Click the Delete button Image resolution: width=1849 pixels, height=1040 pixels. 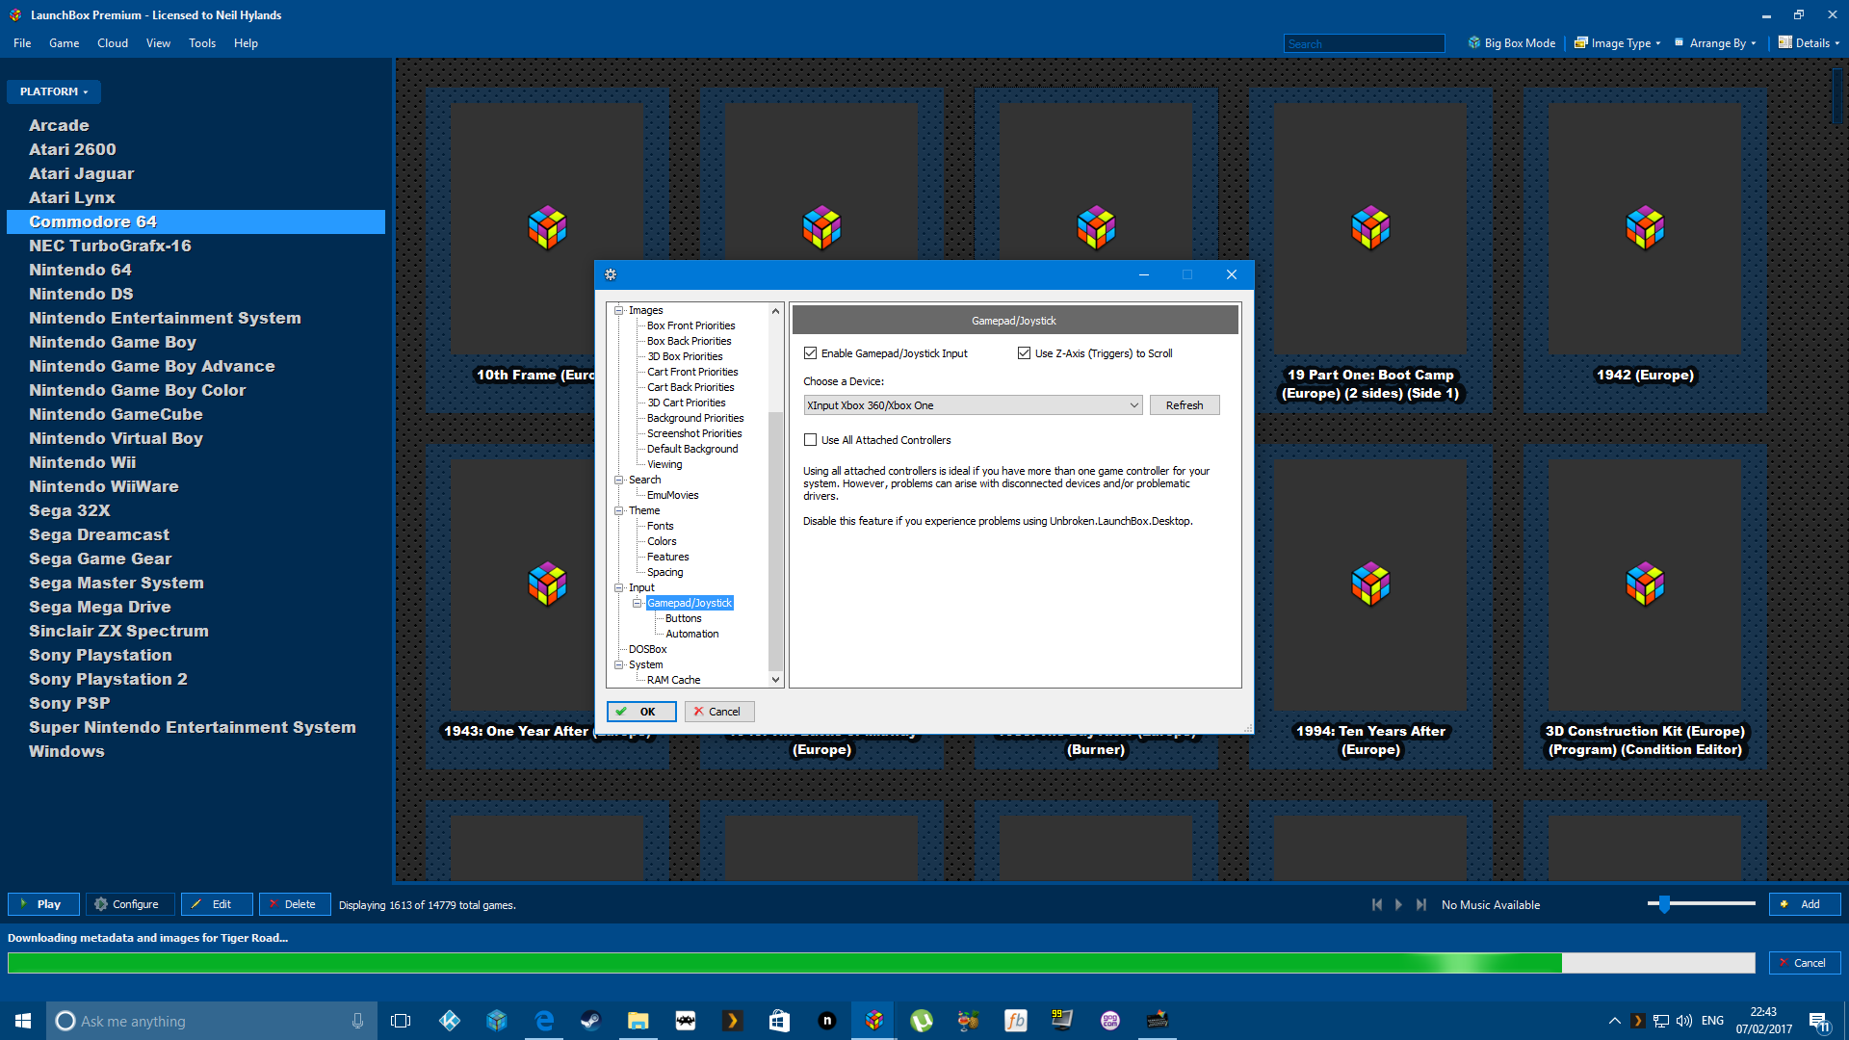coord(294,904)
